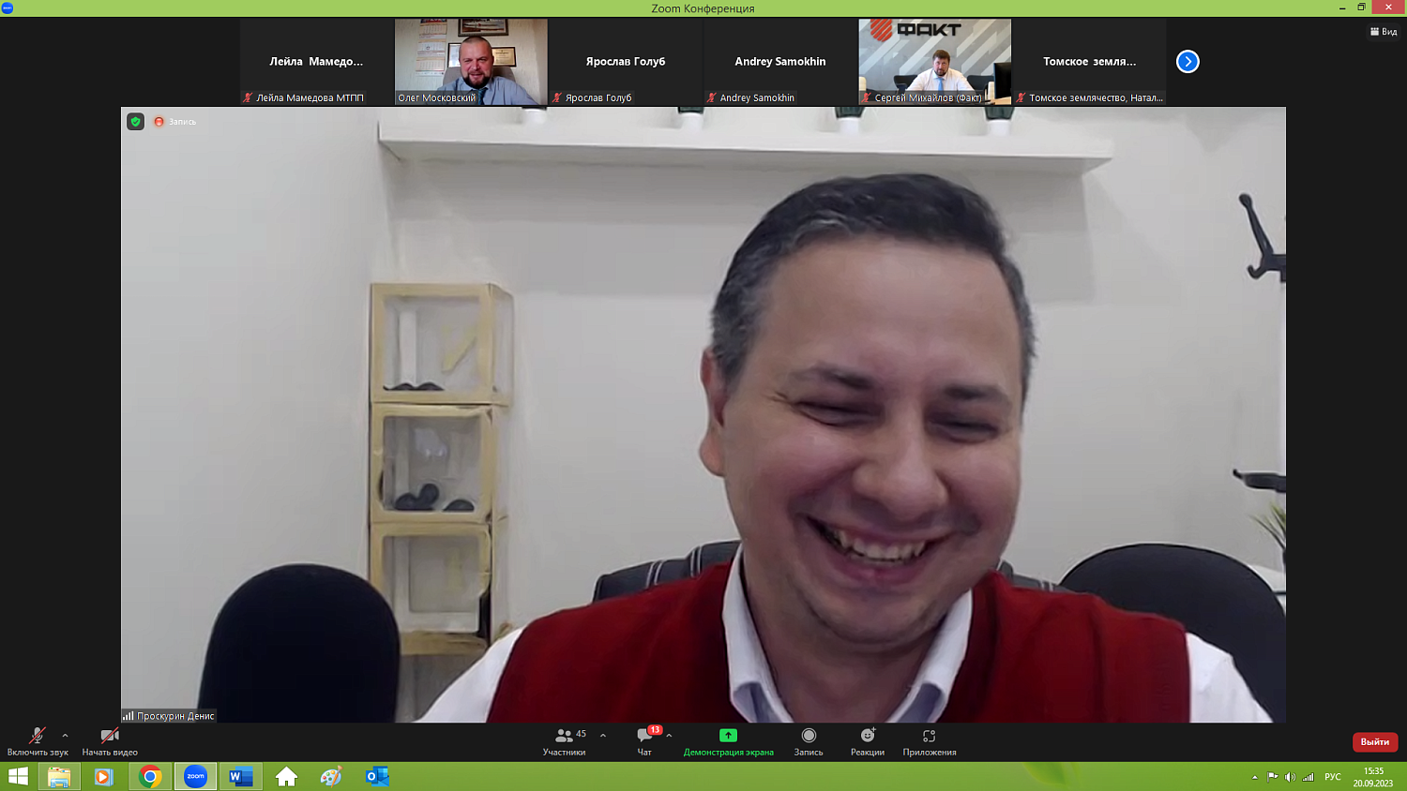Expand the arrow next to Чат
The height and width of the screenshot is (791, 1407).
click(669, 736)
